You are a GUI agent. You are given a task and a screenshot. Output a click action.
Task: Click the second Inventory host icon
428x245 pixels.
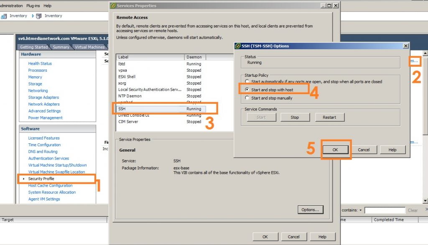pyautogui.click(x=39, y=16)
